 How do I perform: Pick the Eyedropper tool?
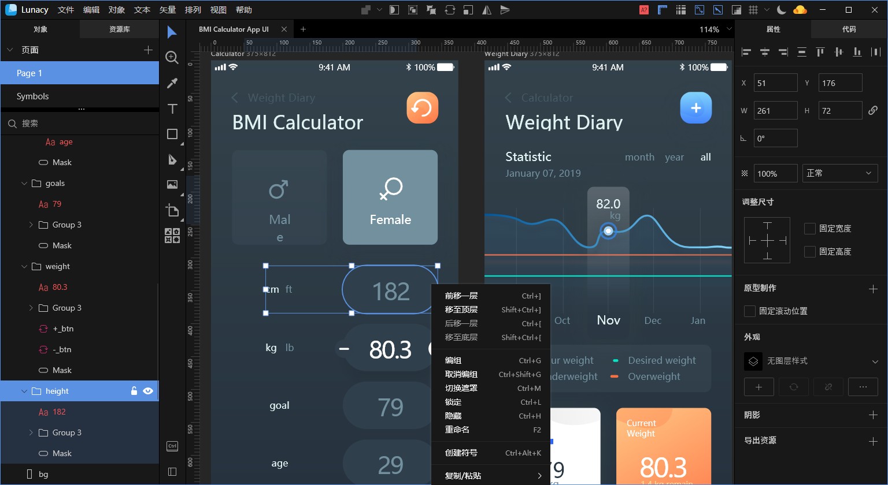pos(172,83)
